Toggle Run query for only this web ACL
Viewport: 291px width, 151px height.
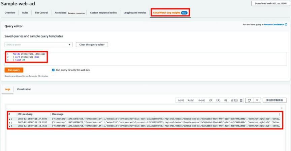pos(53,70)
